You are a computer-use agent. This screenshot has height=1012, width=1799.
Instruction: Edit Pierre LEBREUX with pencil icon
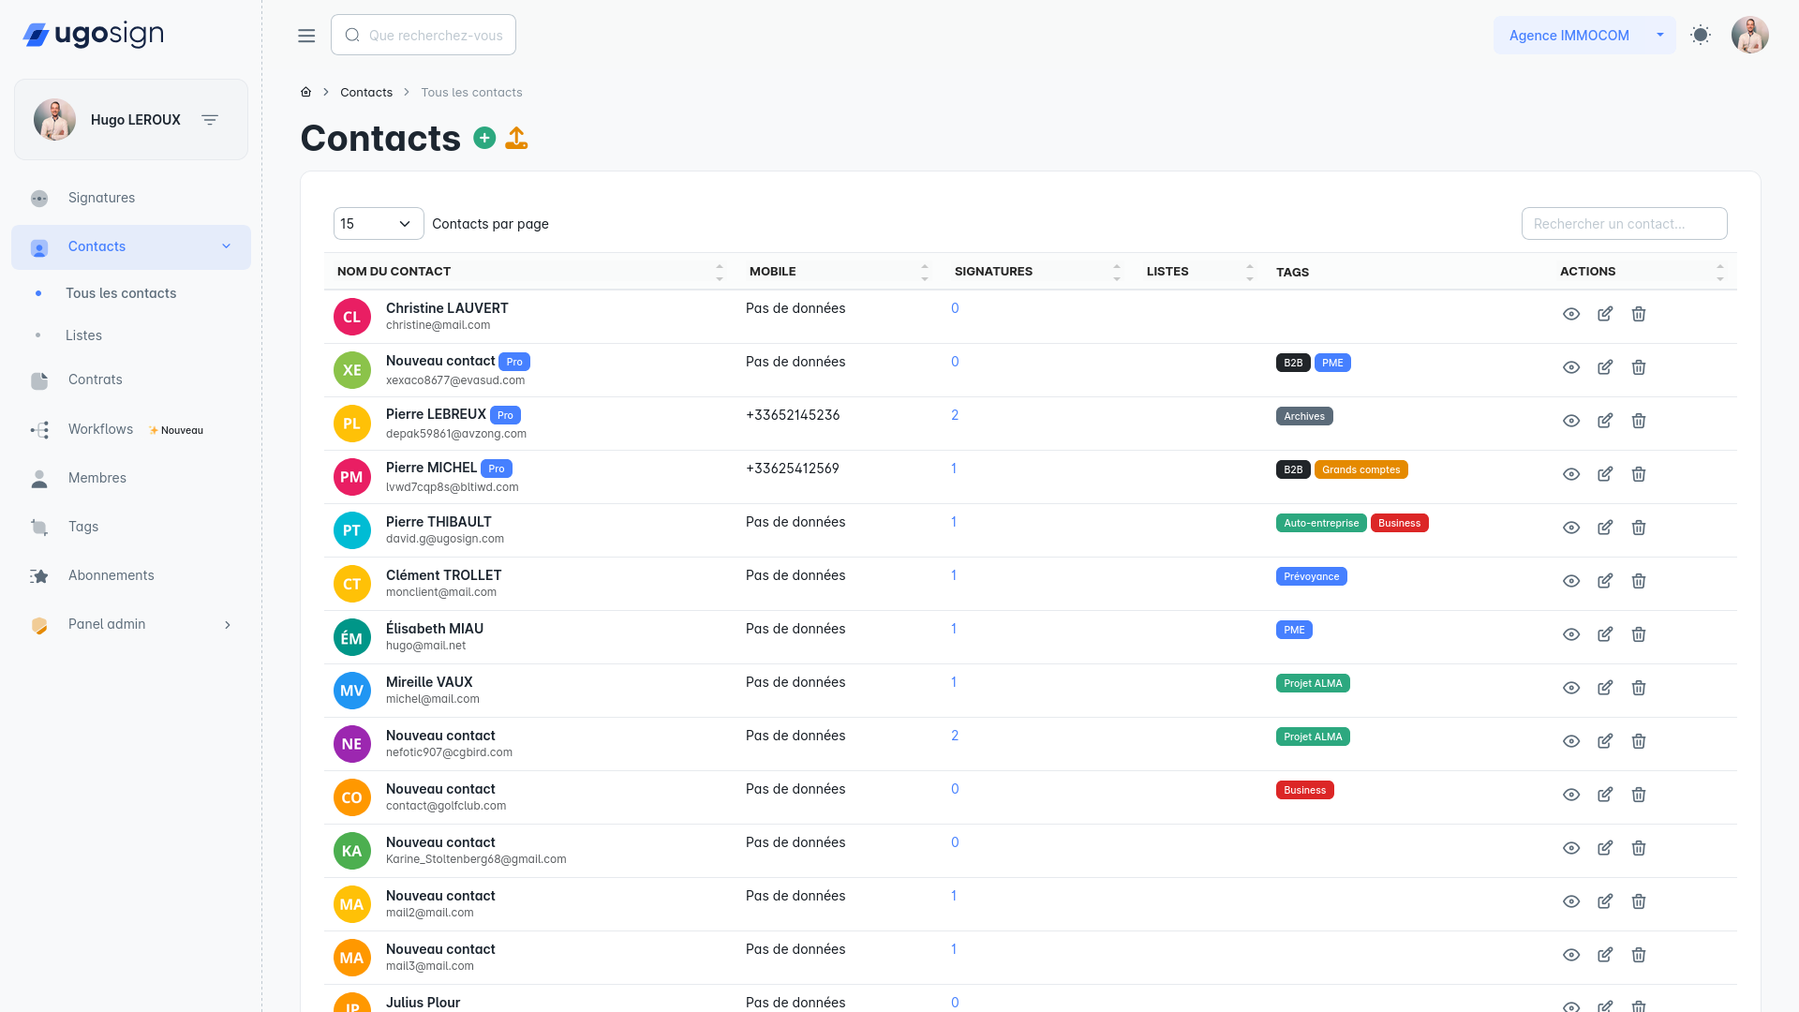tap(1605, 421)
